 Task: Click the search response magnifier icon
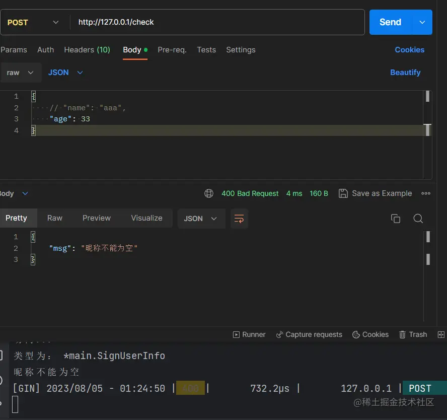418,219
